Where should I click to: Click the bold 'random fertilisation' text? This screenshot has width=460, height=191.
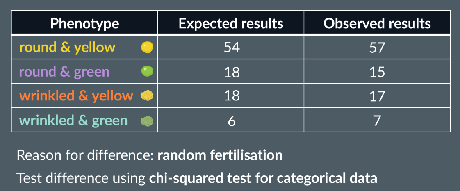point(220,156)
